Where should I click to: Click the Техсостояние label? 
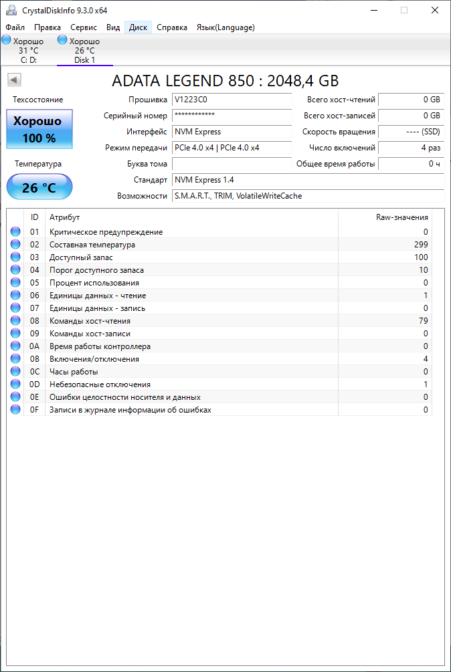37,100
